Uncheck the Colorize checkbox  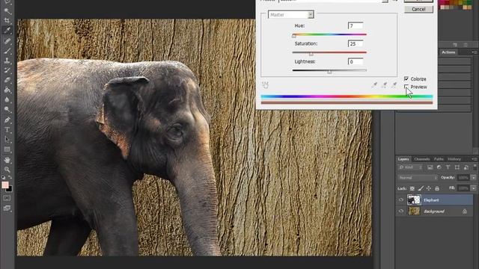pos(406,78)
